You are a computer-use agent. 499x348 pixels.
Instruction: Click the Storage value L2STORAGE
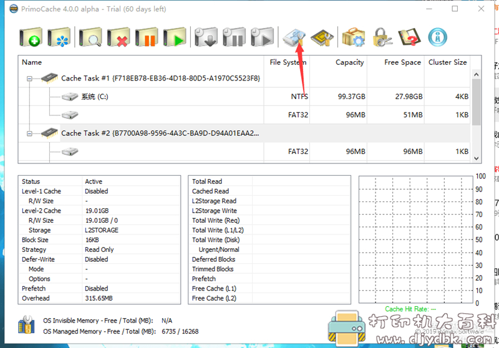tap(102, 230)
